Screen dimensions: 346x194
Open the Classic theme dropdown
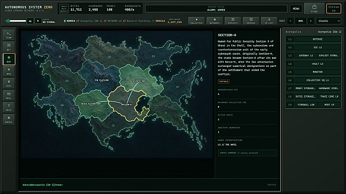click(x=329, y=21)
